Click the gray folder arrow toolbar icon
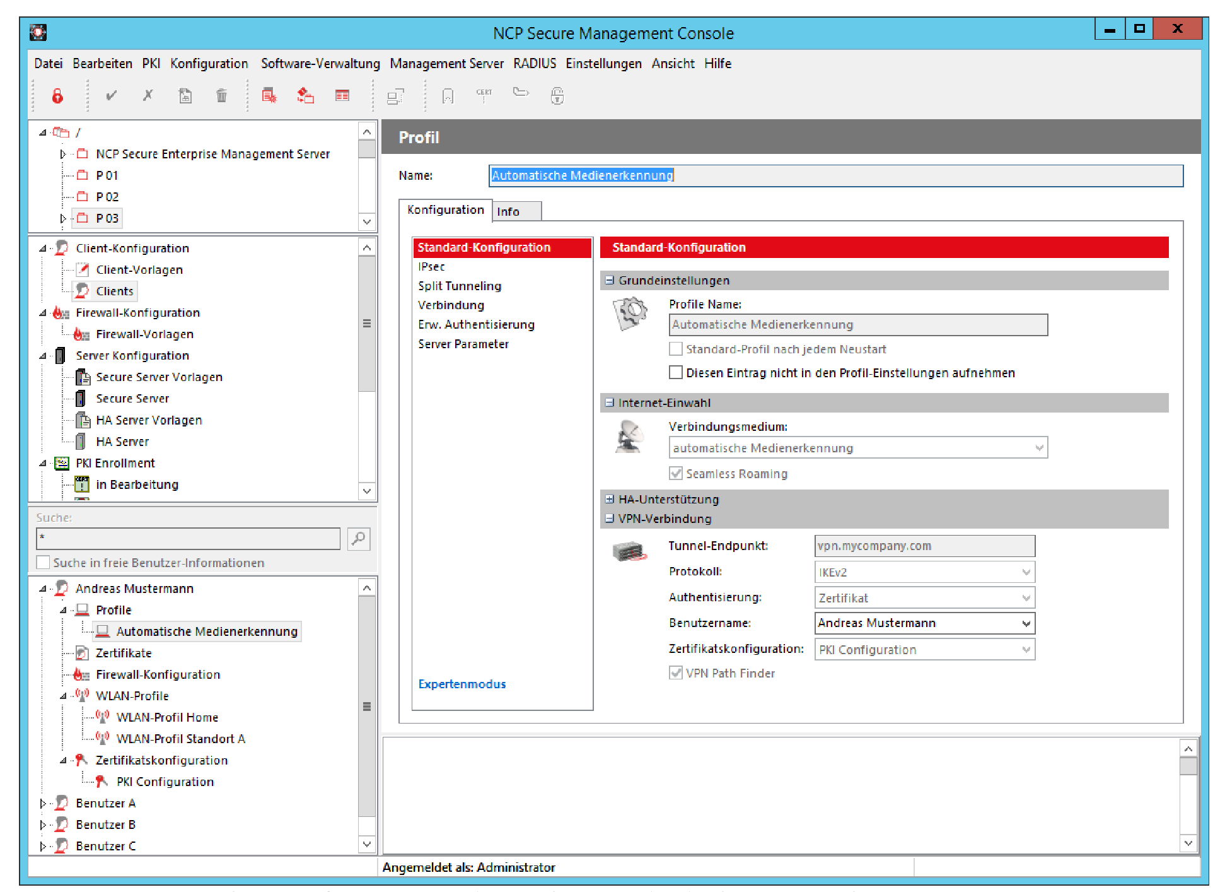Screen dimensions: 1225x892 [521, 93]
